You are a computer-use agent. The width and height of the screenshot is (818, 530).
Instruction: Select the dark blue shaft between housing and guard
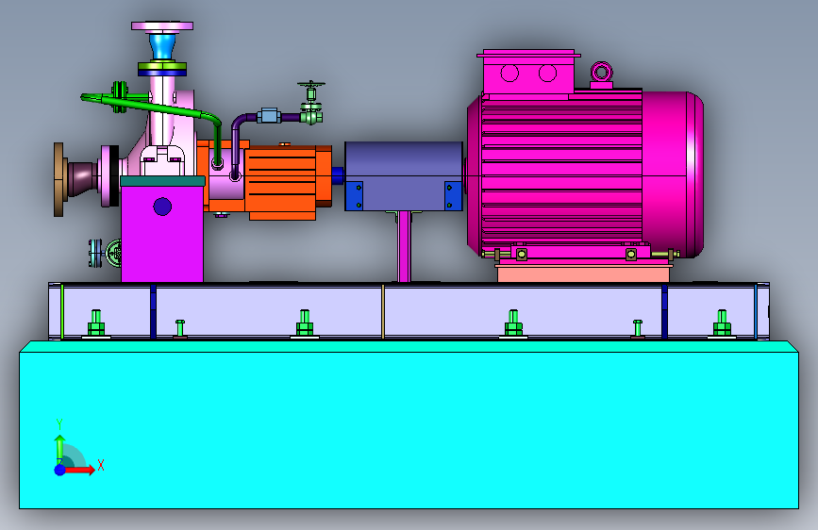[x=338, y=175]
